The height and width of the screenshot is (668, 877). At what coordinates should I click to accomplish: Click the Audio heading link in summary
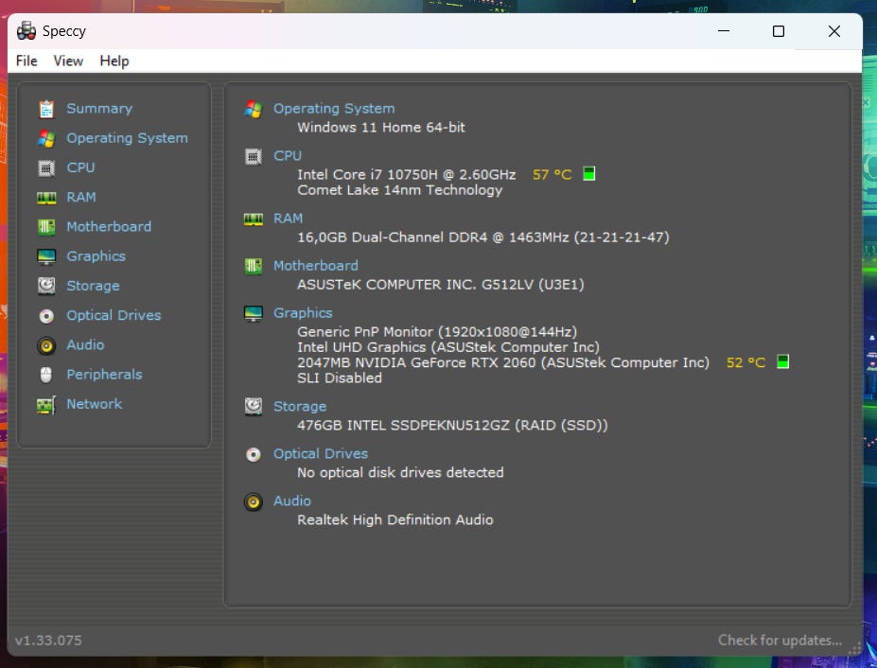(x=292, y=501)
